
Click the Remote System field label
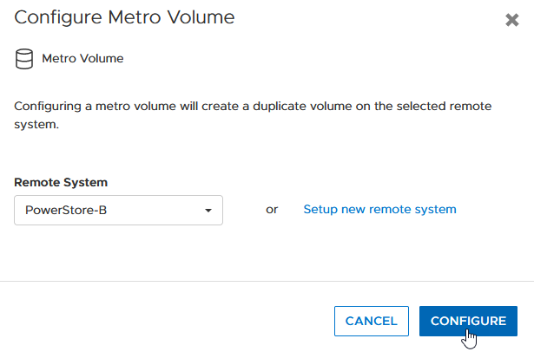click(61, 182)
